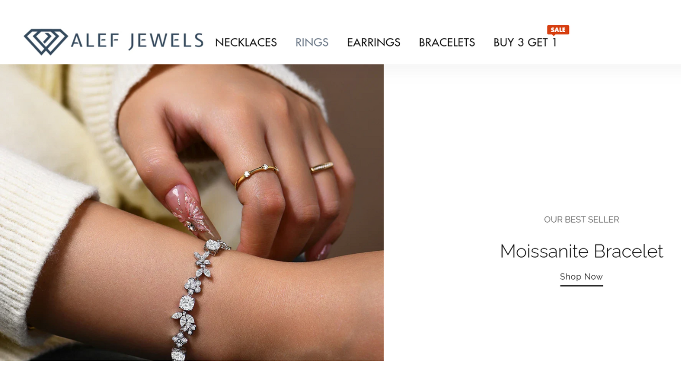Click the Our Best Seller label
Image resolution: width=681 pixels, height=380 pixels.
click(581, 220)
